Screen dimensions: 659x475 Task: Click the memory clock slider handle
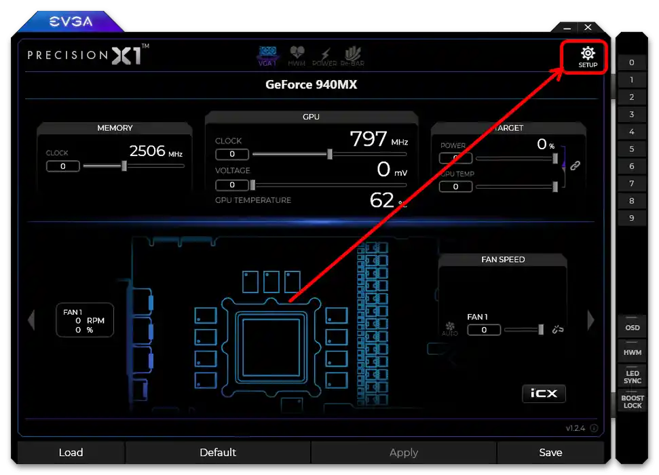click(124, 166)
